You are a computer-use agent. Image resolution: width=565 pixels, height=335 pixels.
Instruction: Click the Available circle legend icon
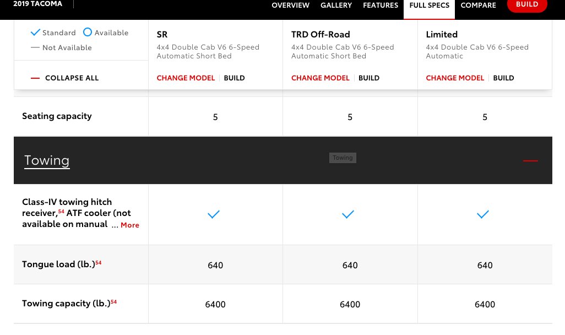[87, 32]
